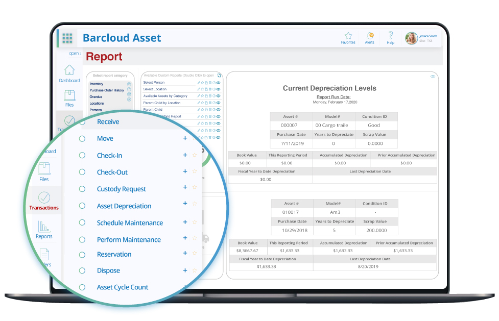Image resolution: width=499 pixels, height=321 pixels.
Task: Select Locations report category
Action: (x=97, y=104)
